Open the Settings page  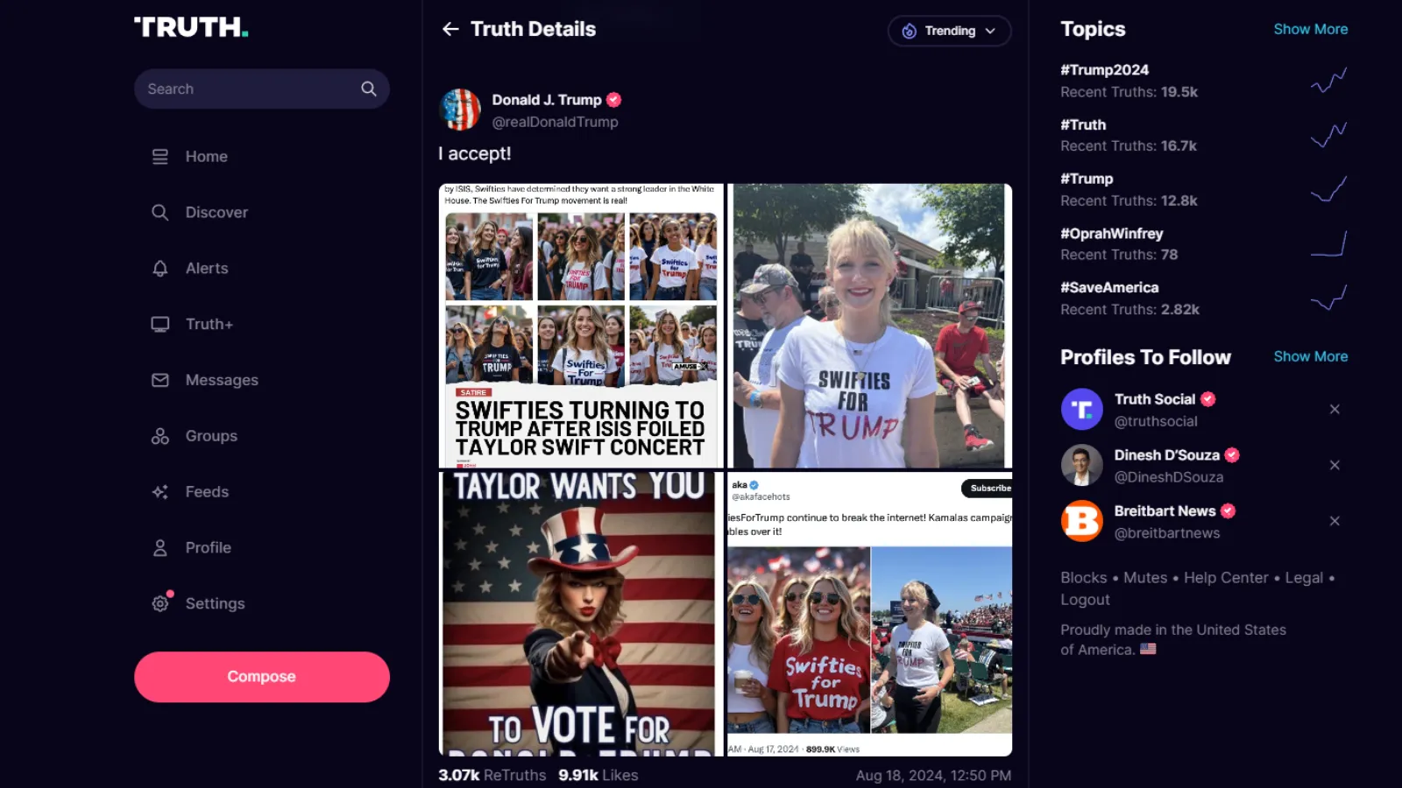tap(215, 603)
